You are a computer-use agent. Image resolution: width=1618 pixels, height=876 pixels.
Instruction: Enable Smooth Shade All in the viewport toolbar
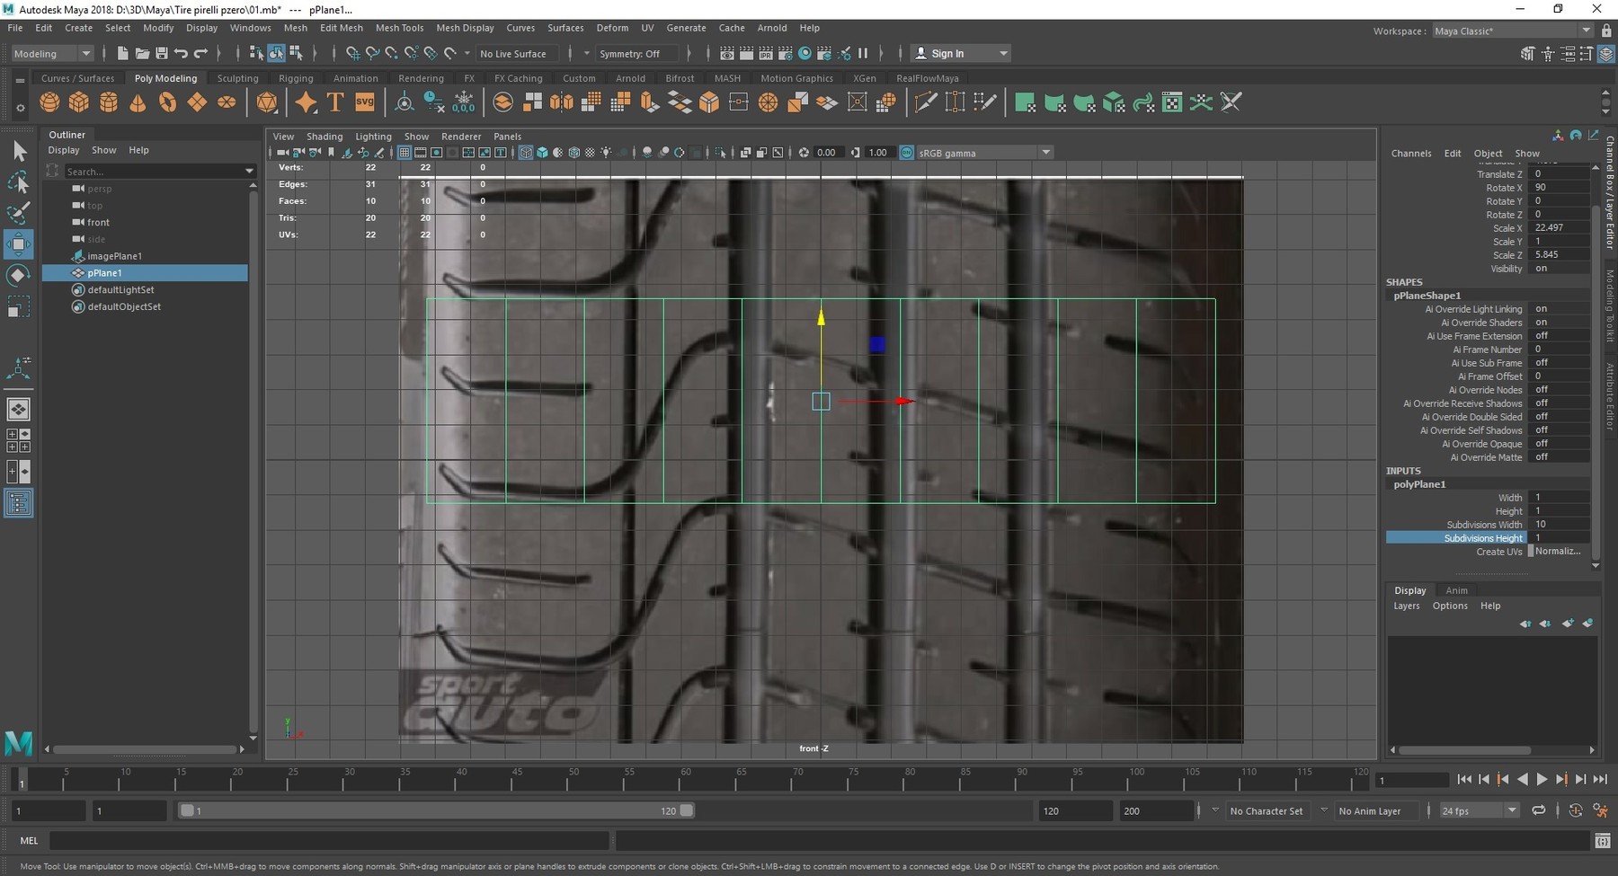click(543, 152)
